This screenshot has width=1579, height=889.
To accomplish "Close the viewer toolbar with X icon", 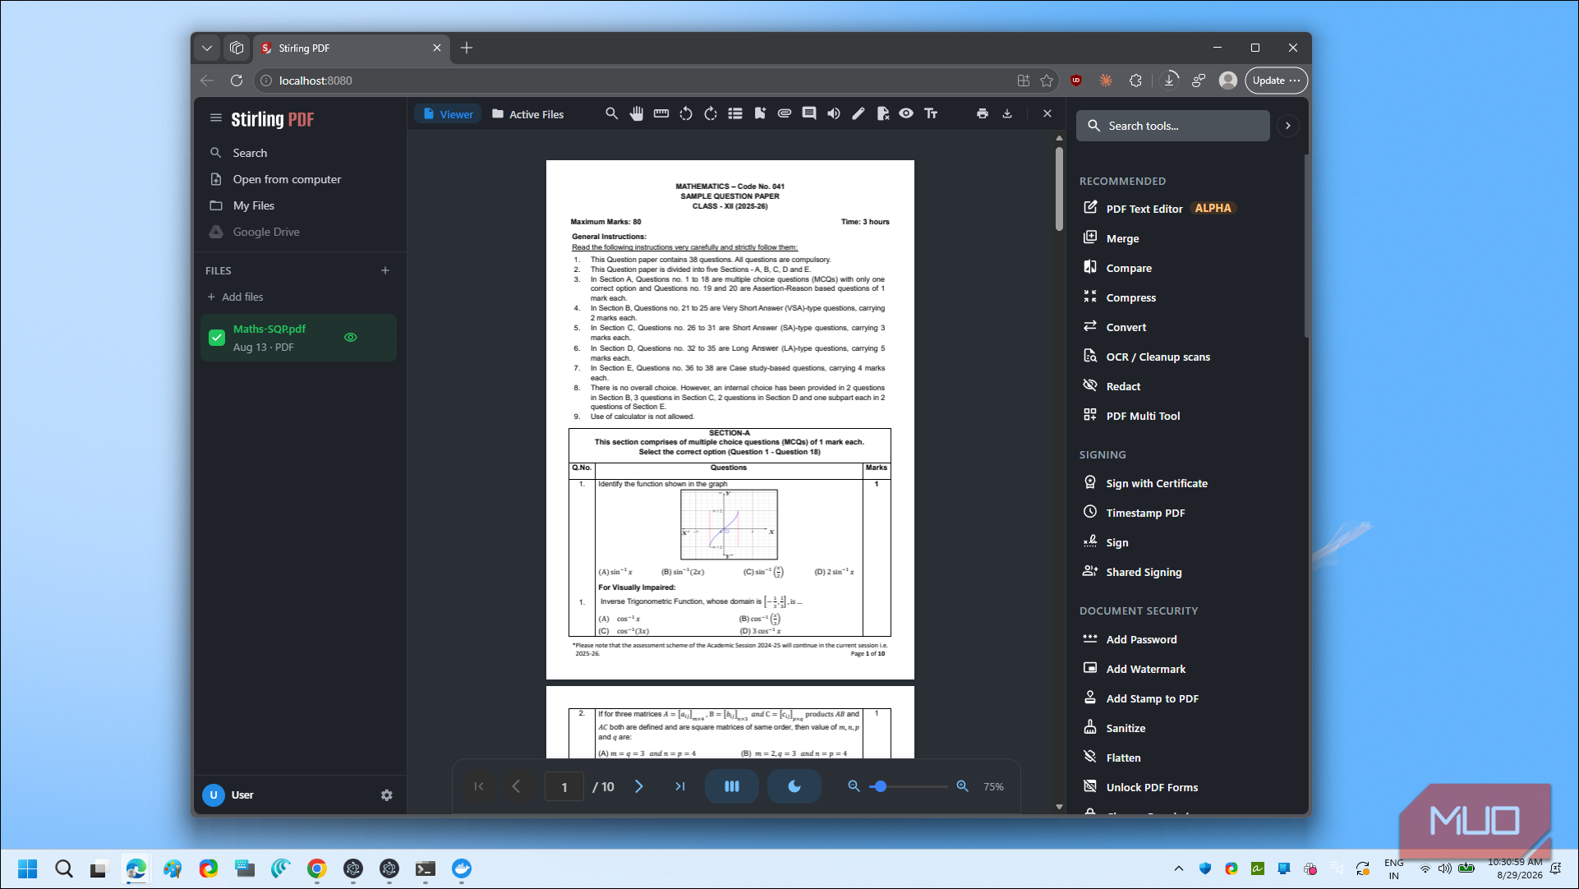I will 1047,113.
